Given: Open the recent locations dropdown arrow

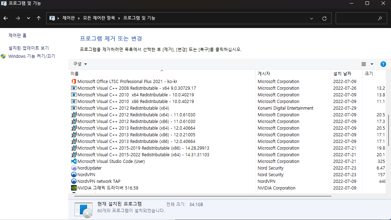Looking at the screenshot, I should 28,18.
